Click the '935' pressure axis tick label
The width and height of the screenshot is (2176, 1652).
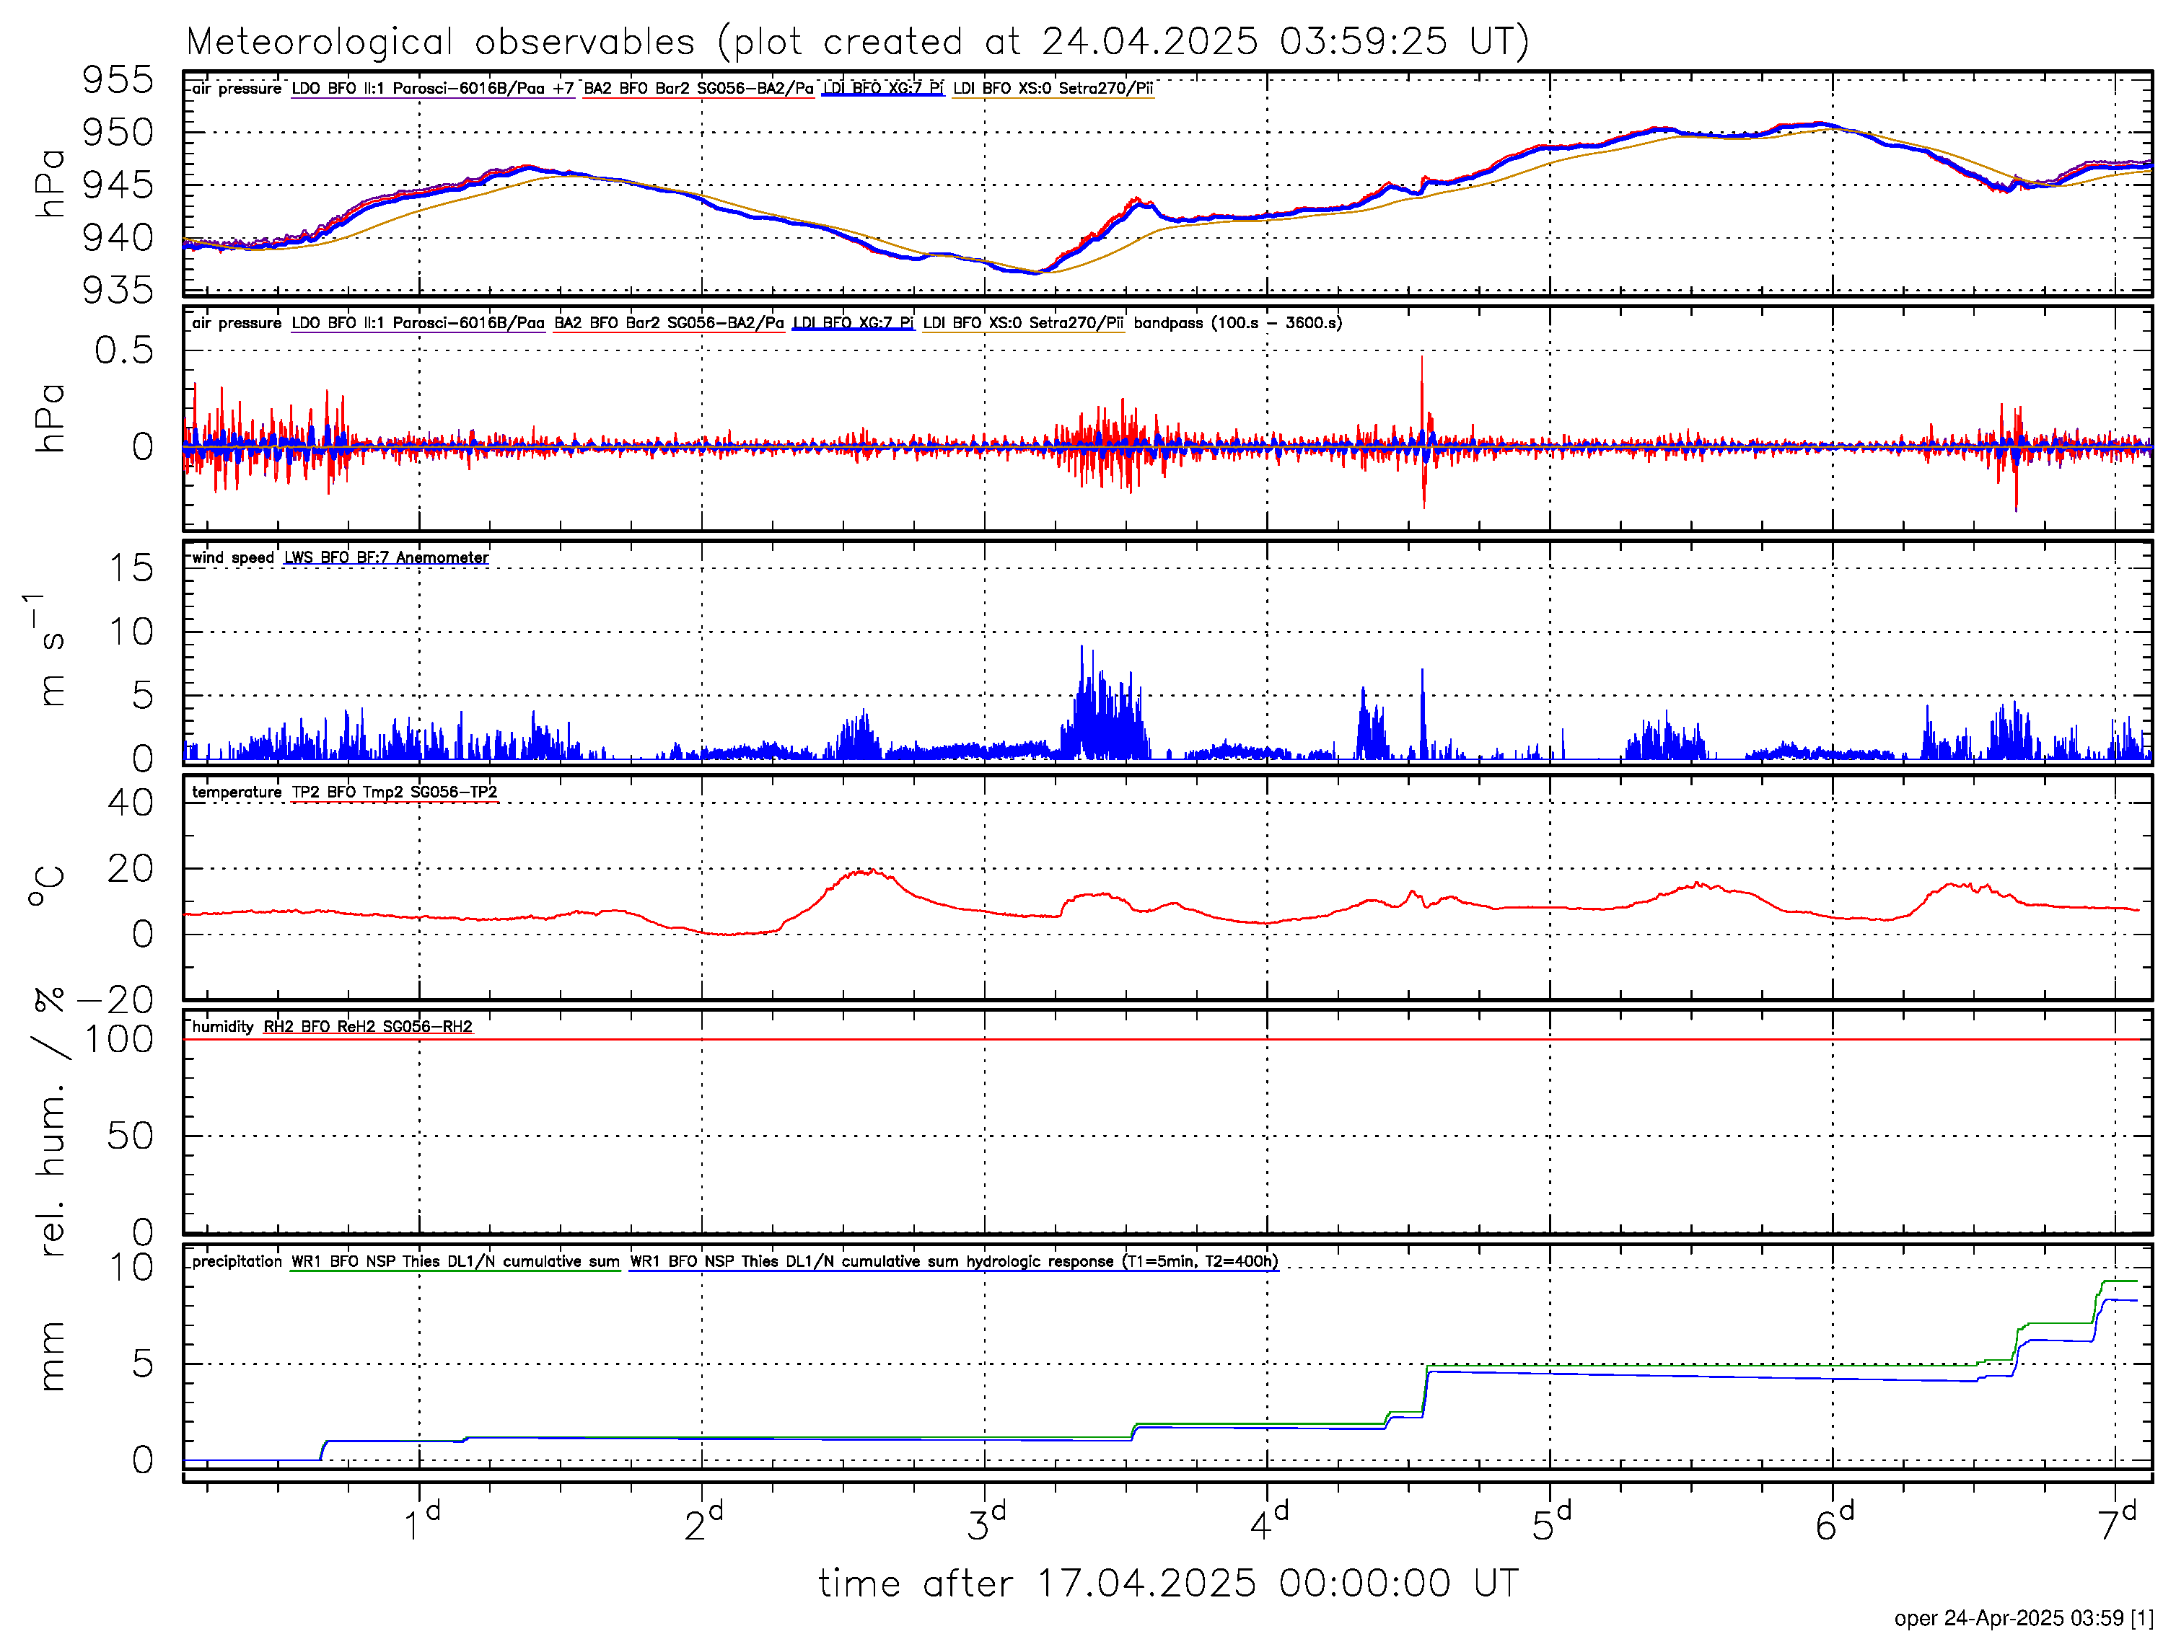[118, 289]
